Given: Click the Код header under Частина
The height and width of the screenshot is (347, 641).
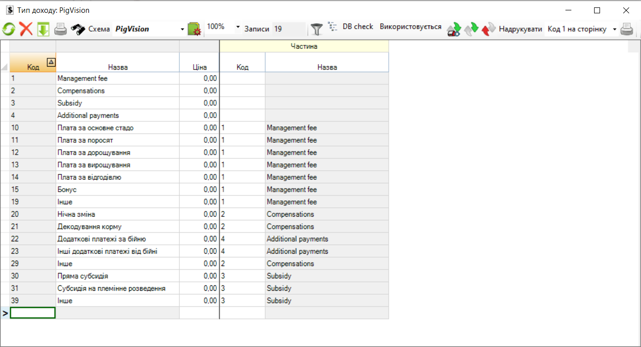Looking at the screenshot, I should [242, 62].
